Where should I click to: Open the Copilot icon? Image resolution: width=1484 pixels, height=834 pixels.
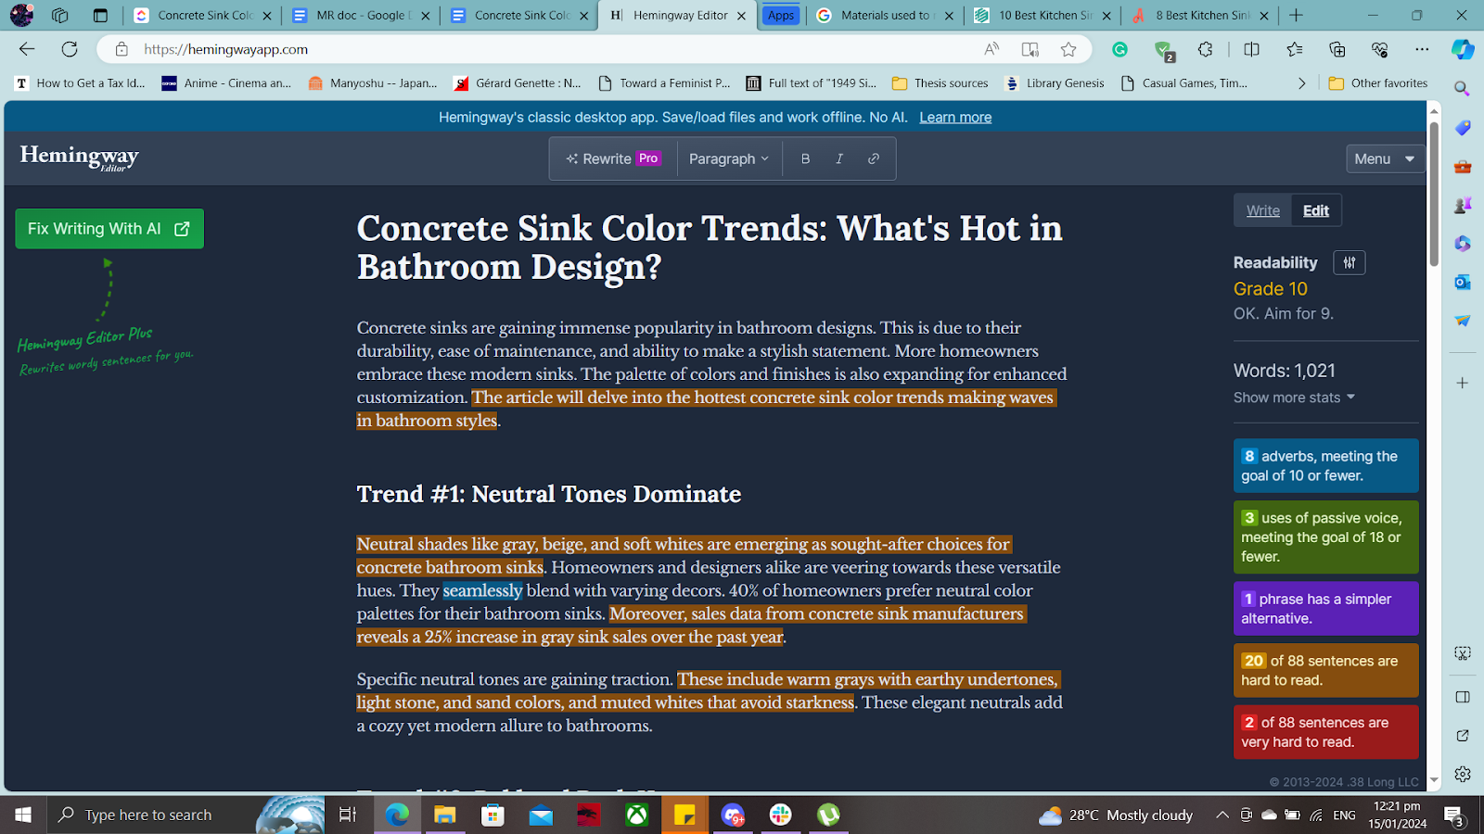[1463, 49]
